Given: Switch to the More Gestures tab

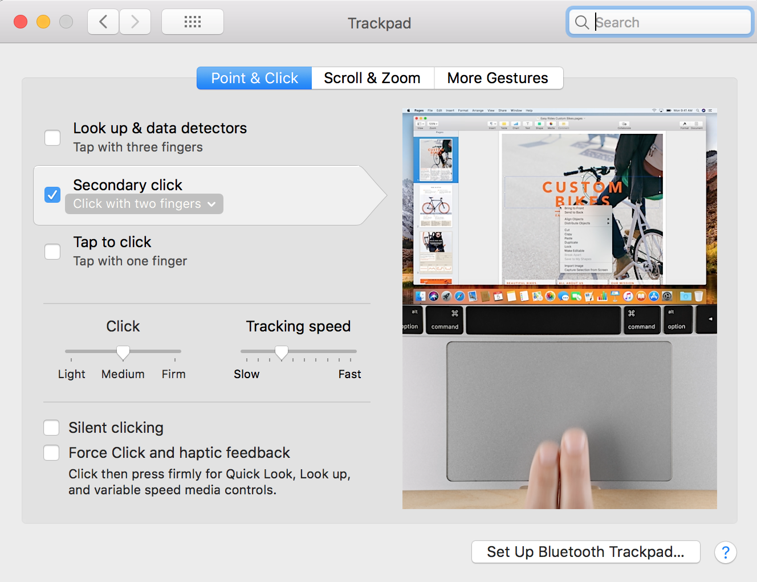Looking at the screenshot, I should pos(498,77).
